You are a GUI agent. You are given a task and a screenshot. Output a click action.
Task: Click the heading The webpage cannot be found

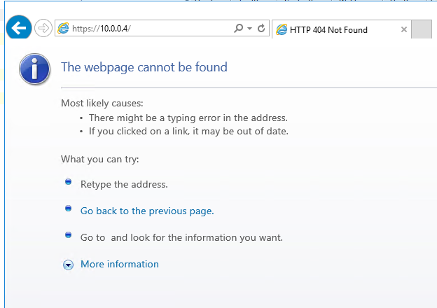pos(144,67)
